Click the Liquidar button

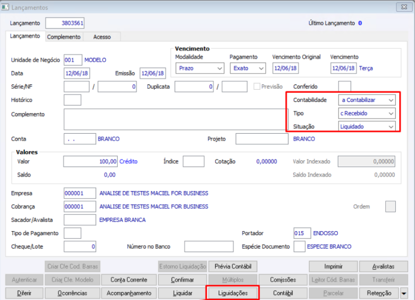tap(183, 293)
